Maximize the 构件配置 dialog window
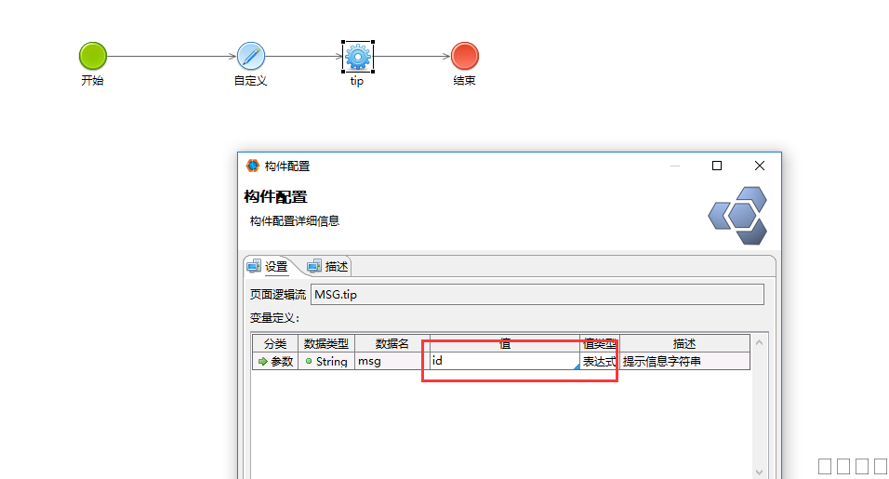 717,166
